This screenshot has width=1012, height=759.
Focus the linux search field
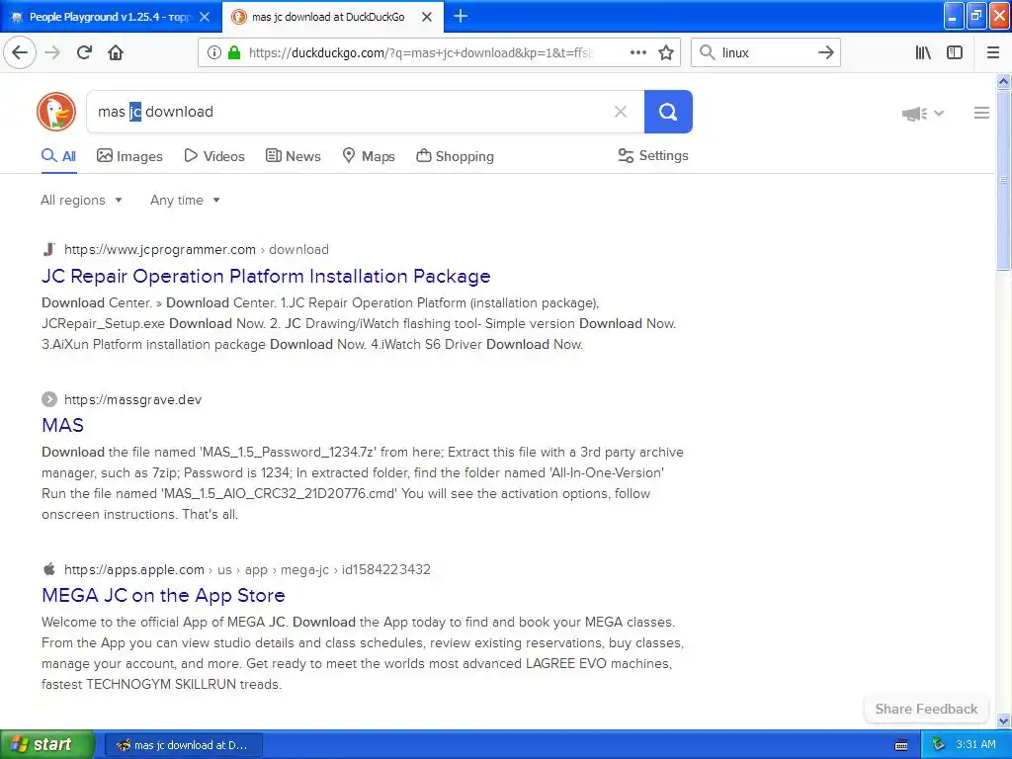click(x=766, y=53)
